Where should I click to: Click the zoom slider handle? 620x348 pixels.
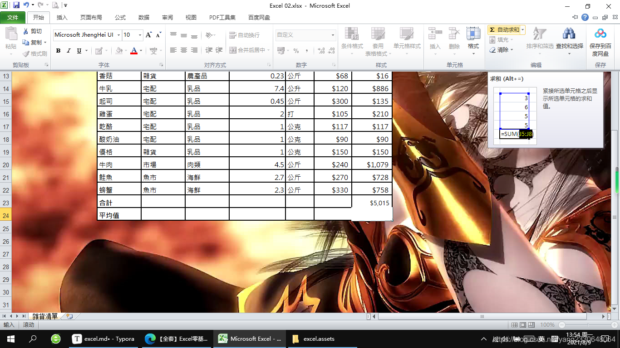[587, 325]
